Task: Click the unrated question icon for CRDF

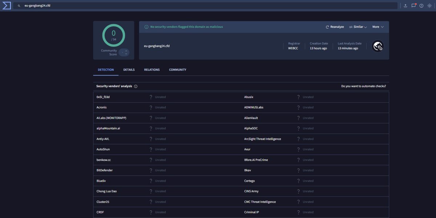Action: [x=151, y=212]
